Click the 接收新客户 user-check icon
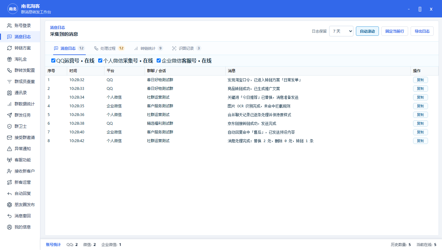442x250 pixels. pos(9,171)
